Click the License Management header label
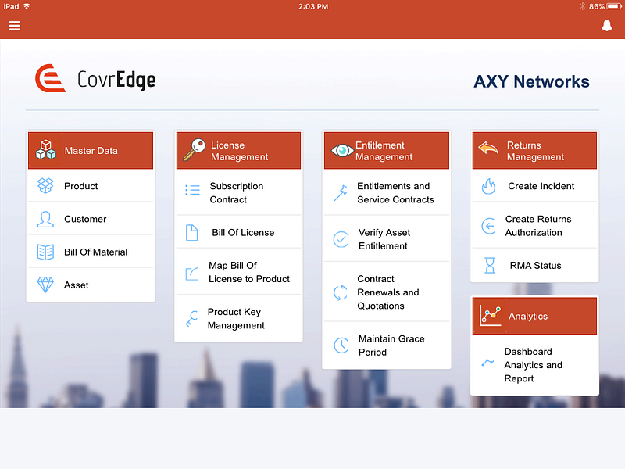 tap(239, 151)
